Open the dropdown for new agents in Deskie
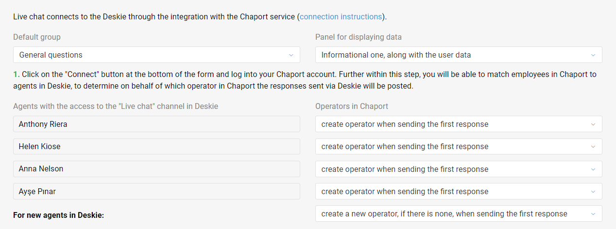The width and height of the screenshot is (616, 229). (x=459, y=214)
